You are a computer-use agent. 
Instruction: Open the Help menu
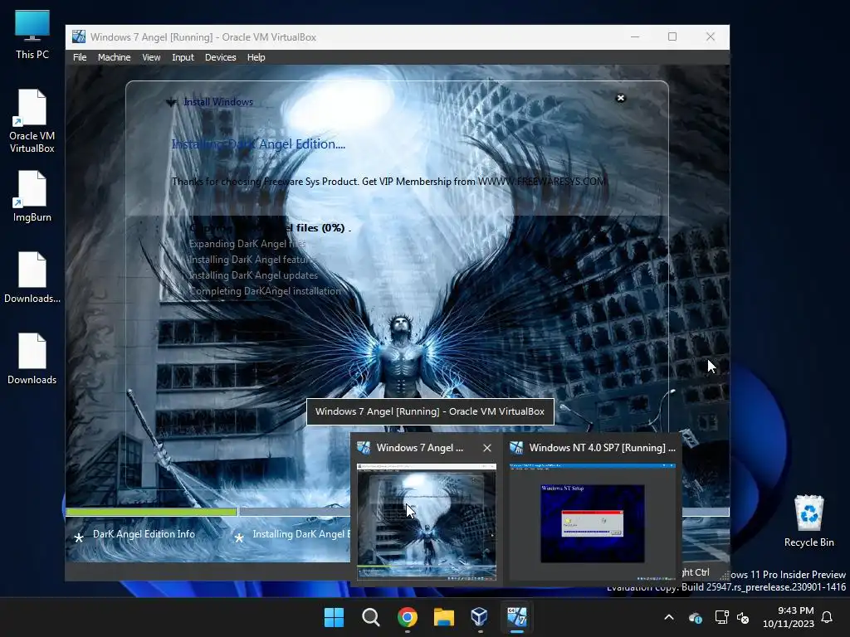[x=256, y=57]
